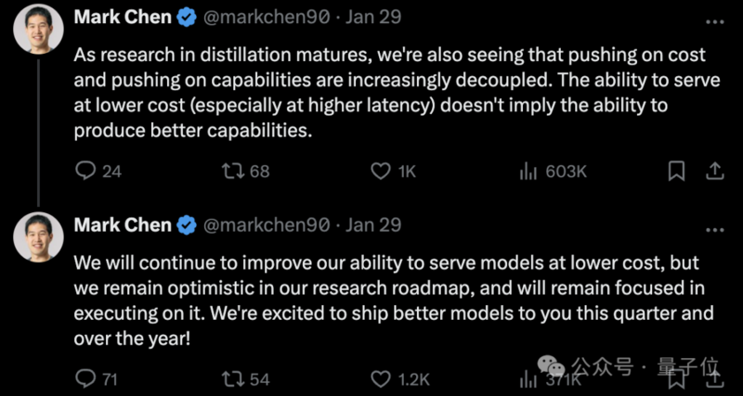
Task: Open Mark Chen's name link in second tweet
Action: [x=123, y=225]
